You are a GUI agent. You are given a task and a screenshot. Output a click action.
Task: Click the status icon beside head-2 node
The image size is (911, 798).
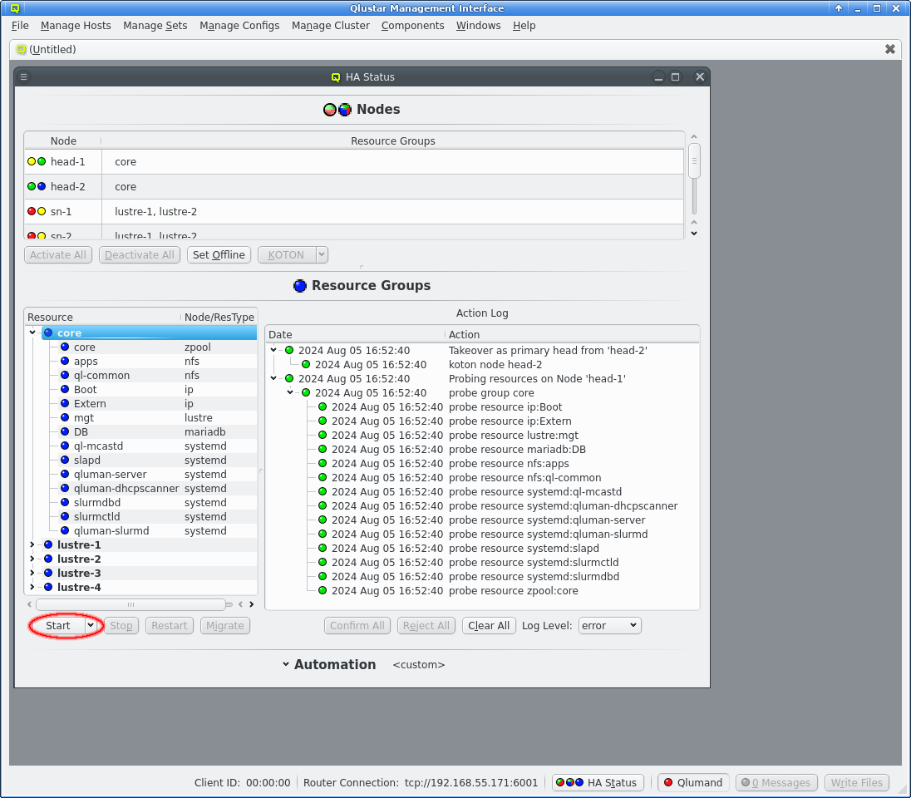pyautogui.click(x=37, y=186)
